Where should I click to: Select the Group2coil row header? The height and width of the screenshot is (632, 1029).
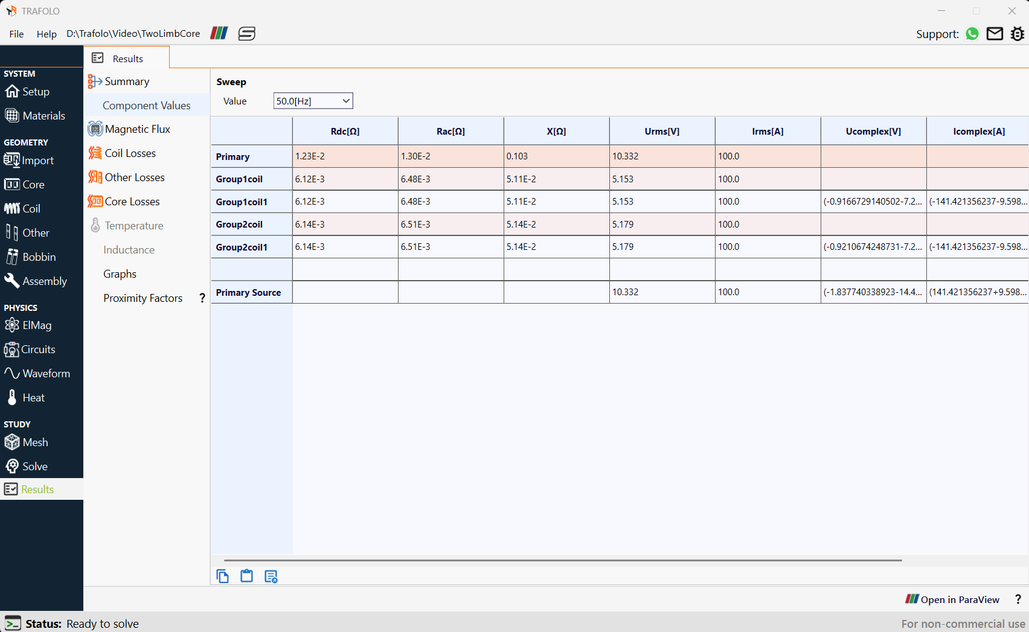252,225
